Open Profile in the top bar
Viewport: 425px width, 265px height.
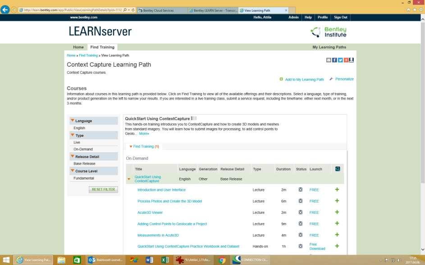point(323,18)
